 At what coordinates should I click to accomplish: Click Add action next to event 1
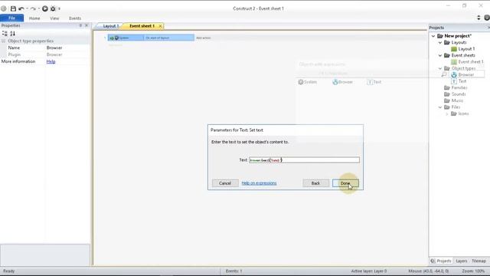click(x=204, y=38)
